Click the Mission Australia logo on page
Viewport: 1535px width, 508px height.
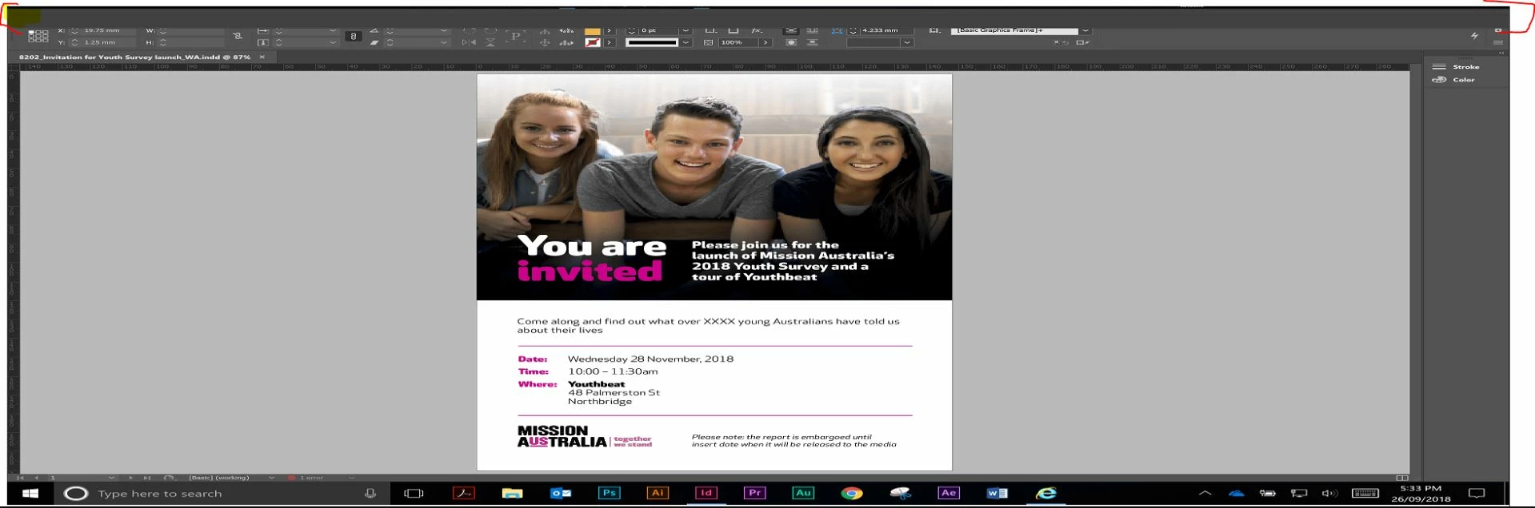pos(584,436)
